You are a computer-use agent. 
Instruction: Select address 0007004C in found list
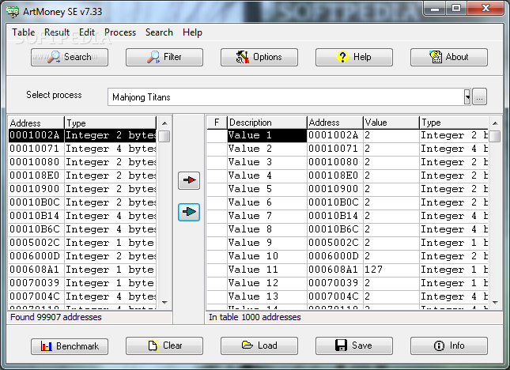click(35, 296)
